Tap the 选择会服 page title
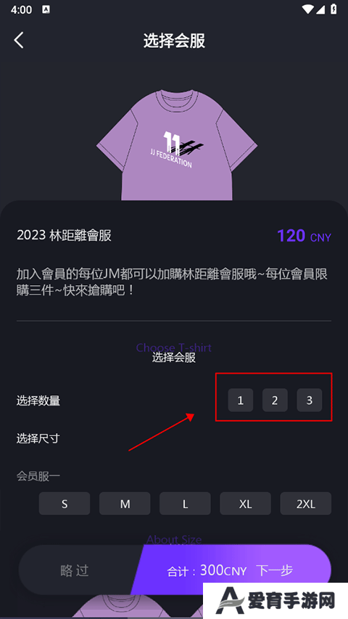Viewport: 348px width, 619px height. pos(174,41)
